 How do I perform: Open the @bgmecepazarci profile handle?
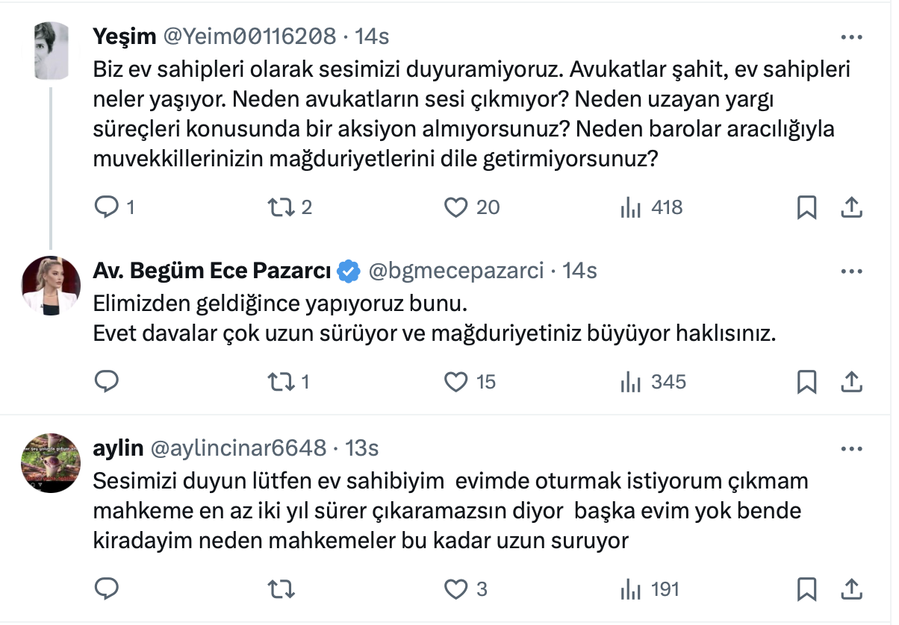click(x=456, y=271)
